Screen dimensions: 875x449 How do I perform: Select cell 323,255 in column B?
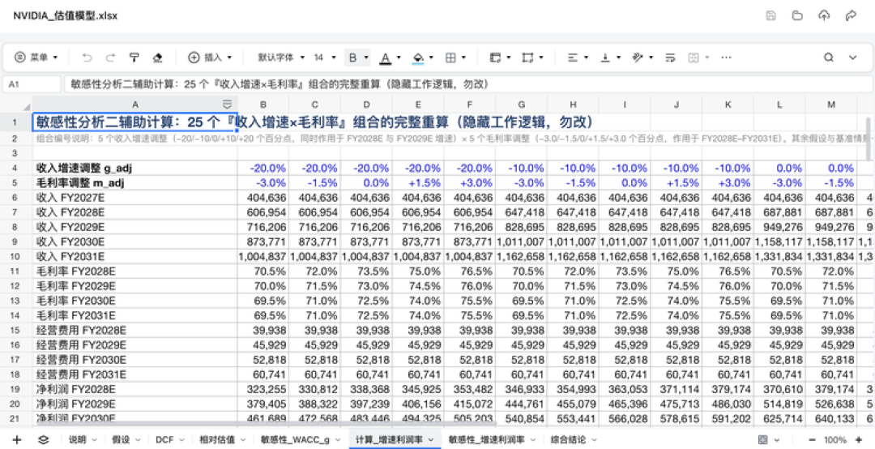(263, 389)
